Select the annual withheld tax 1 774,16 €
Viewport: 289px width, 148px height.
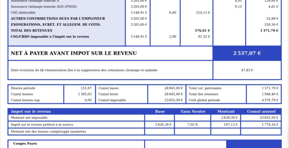point(270,125)
